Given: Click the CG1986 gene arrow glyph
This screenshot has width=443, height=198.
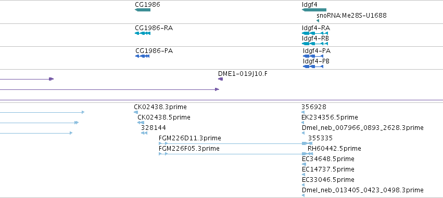Looking at the screenshot, I should coord(143,10).
